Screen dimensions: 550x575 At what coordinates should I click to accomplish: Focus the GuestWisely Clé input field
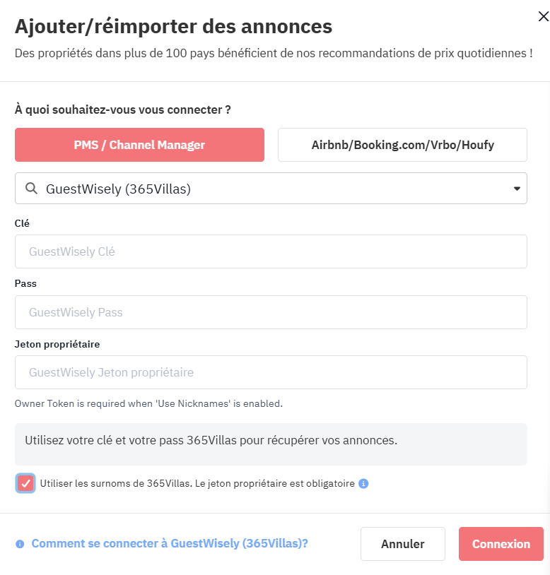click(271, 251)
